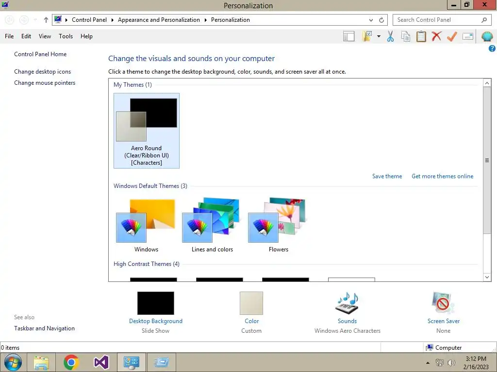
Task: Go forward using the Forward arrow button
Action: pos(24,20)
